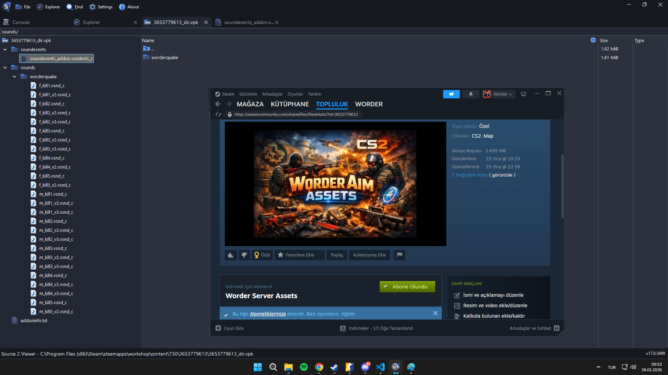The image size is (668, 375).
Task: Close the Explorer tab
Action: point(135,22)
